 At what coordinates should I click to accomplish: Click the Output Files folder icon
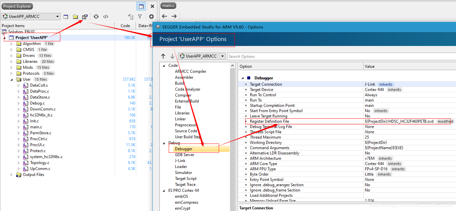point(19,175)
